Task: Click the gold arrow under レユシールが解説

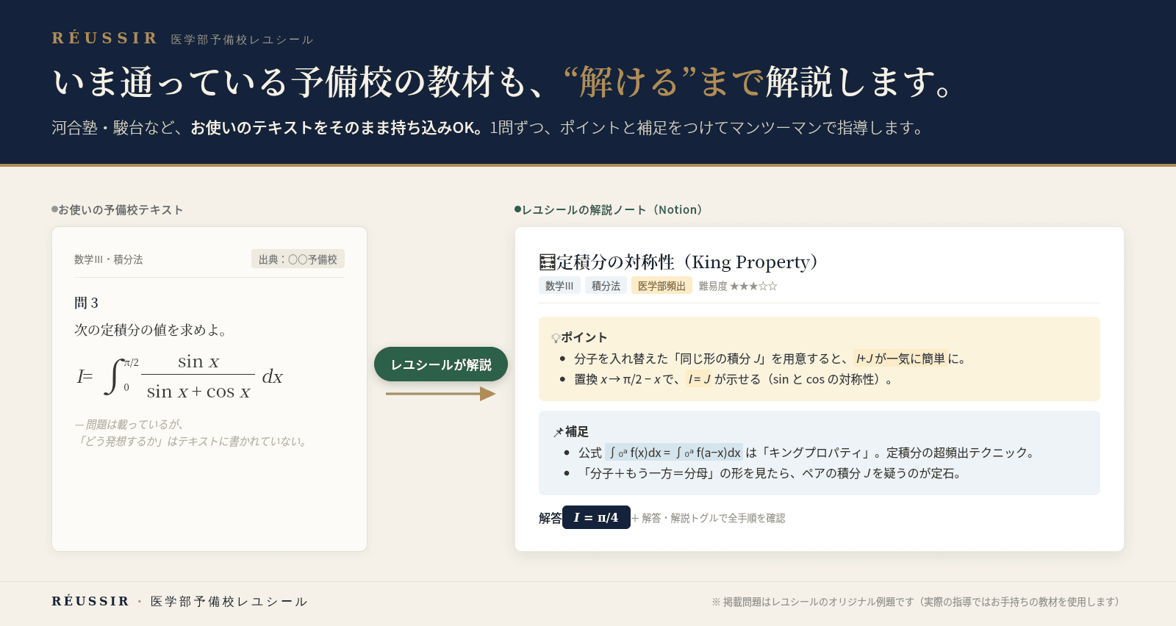Action: pos(441,394)
